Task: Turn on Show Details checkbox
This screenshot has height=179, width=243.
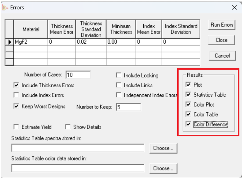Action: (x=68, y=127)
